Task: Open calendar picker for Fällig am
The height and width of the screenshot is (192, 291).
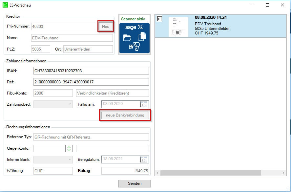Action: 144,104
